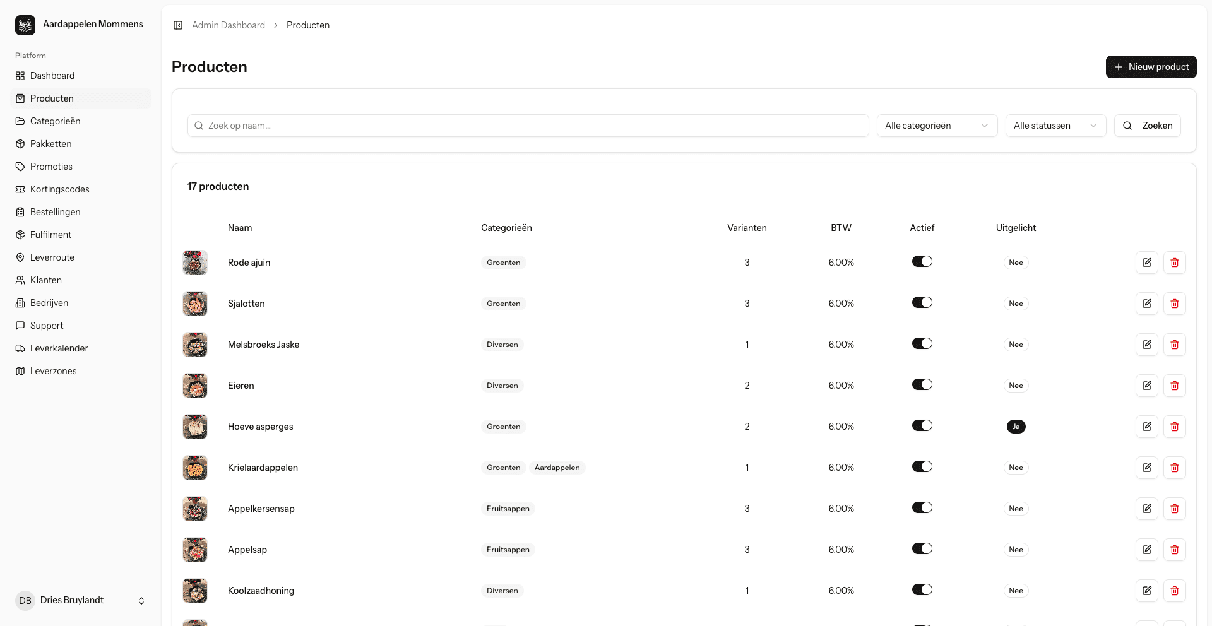The width and height of the screenshot is (1212, 626).
Task: Delete the Appelkersensap product
Action: 1175,509
